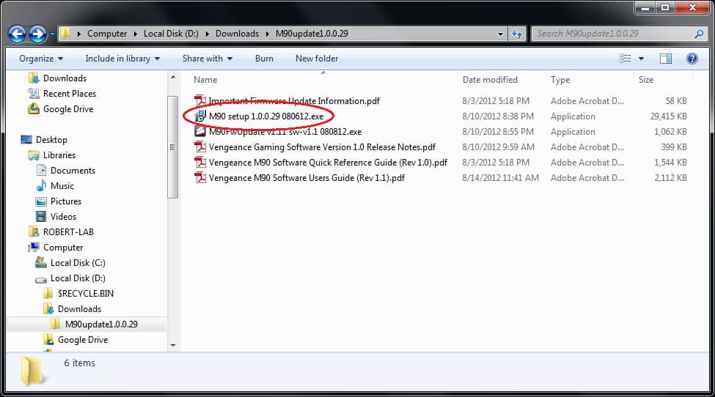715x397 pixels.
Task: Open Downloads favorite in navigation pane
Action: 65,78
